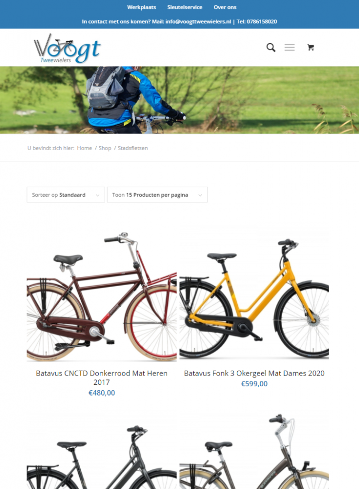This screenshot has width=359, height=489.
Task: Click the Batavus Fonk 3 Okergeel Mat Dames title
Action: (x=254, y=373)
